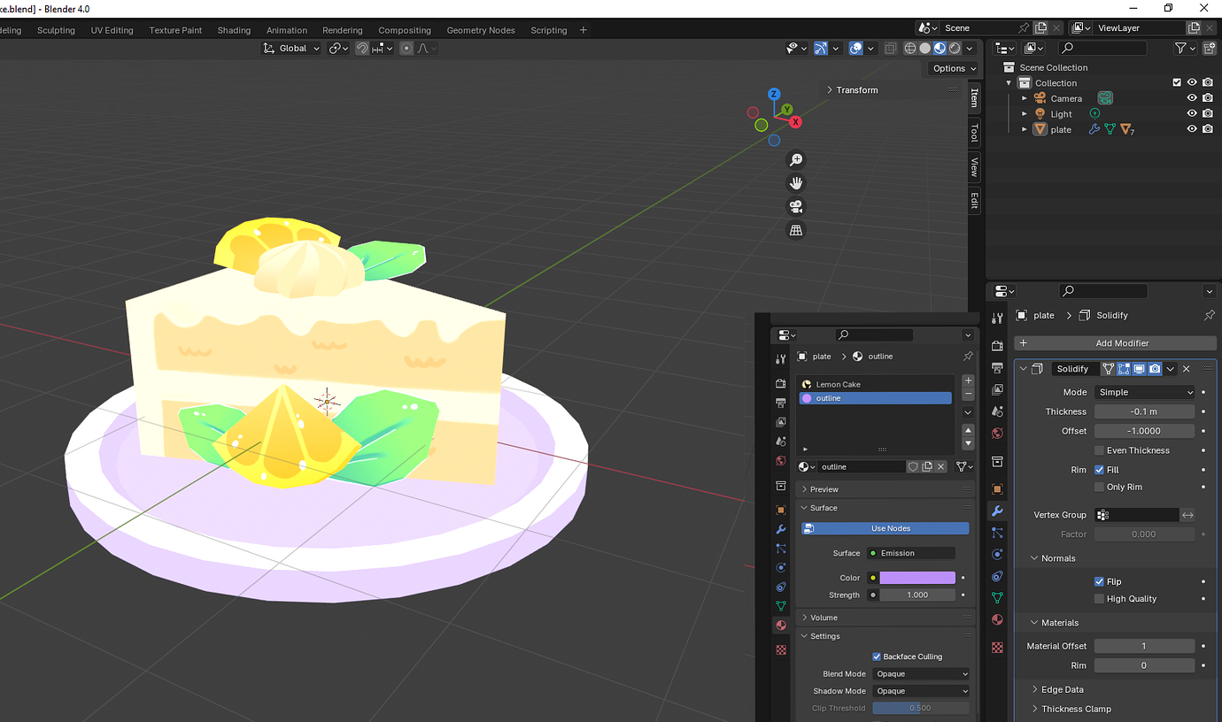Click pin icon in Solidify properties header

[x=1210, y=315]
